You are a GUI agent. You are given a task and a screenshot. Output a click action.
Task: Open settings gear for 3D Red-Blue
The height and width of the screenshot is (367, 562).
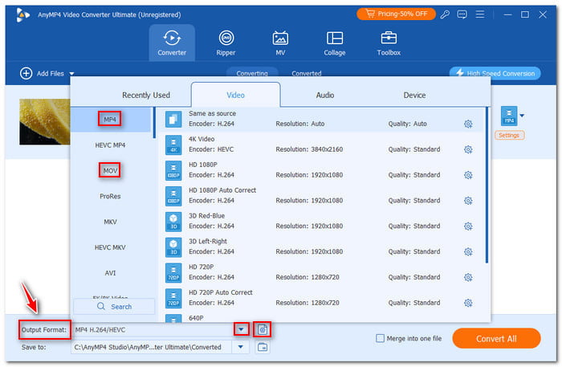click(468, 226)
